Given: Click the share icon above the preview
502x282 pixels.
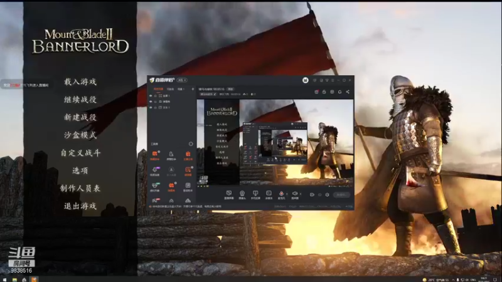Looking at the screenshot, I should click(348, 91).
